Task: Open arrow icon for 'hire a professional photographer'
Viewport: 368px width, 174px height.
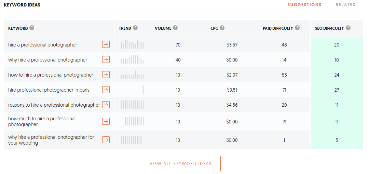Action: point(106,44)
